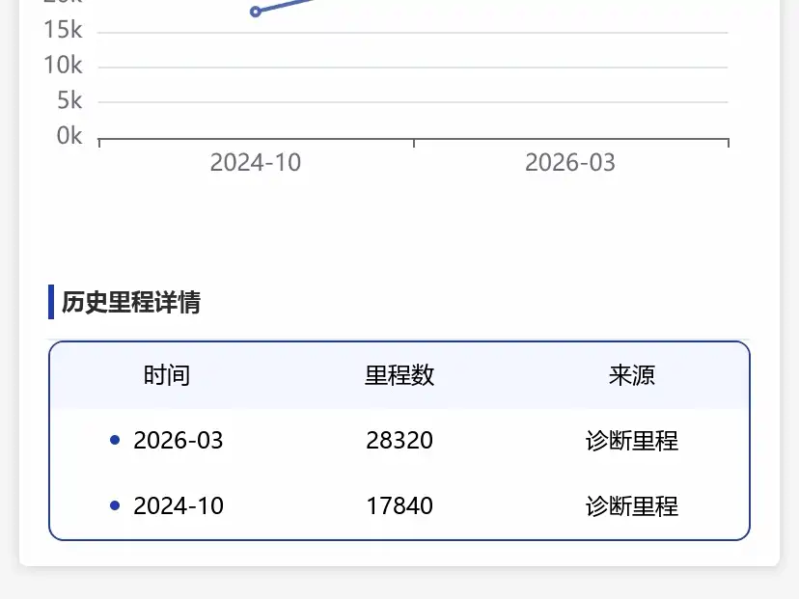This screenshot has height=599, width=799.
Task: Click 诊断里程 source in 2024-10 row
Action: [632, 506]
